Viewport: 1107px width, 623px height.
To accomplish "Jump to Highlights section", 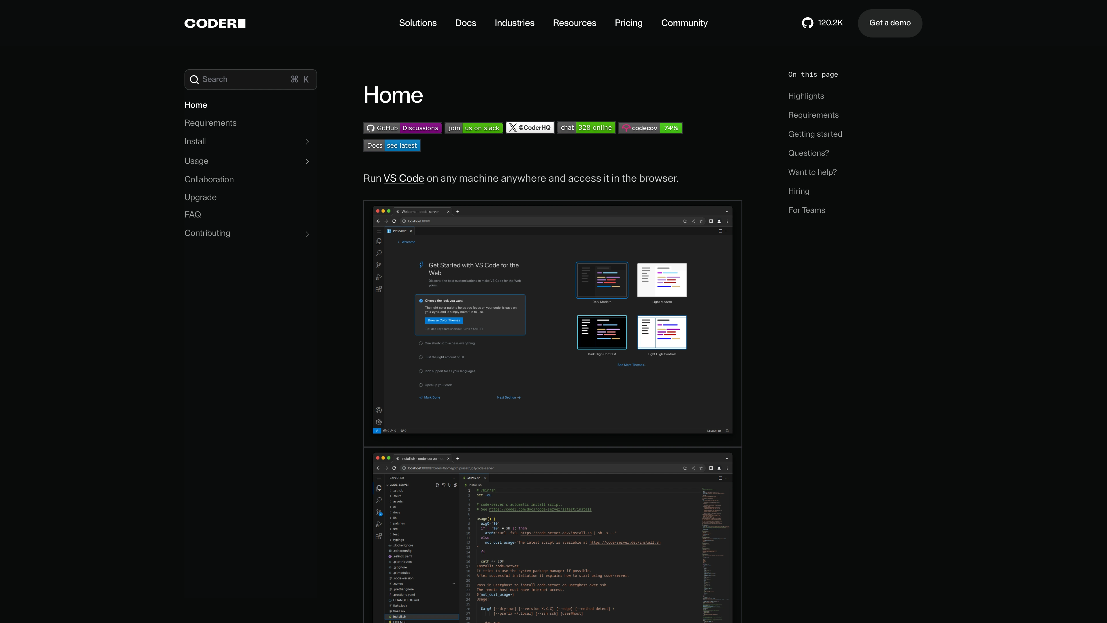I will point(806,96).
